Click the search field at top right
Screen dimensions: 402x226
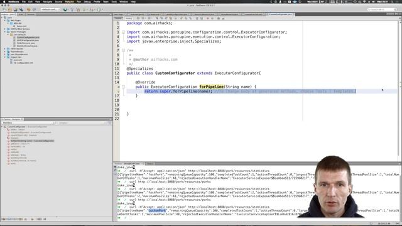(x=382, y=9)
